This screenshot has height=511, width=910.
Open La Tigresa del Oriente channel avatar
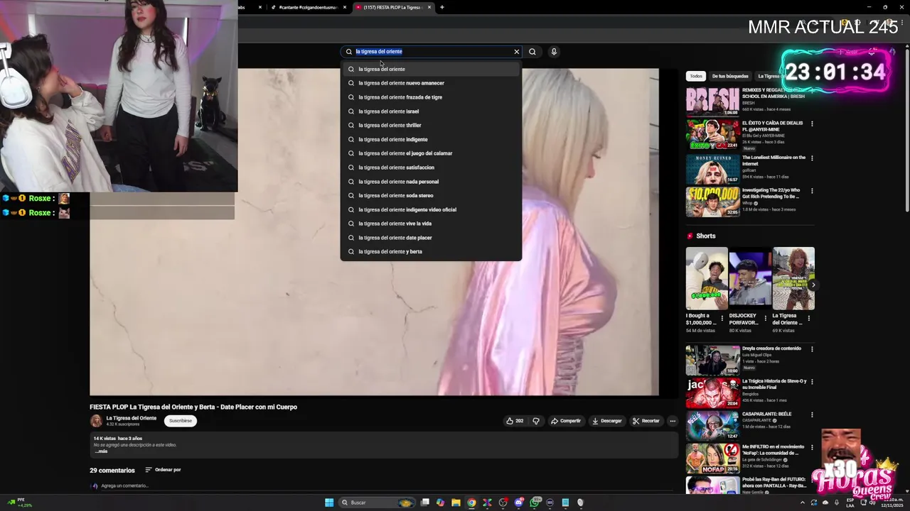(96, 421)
